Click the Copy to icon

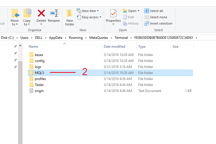point(27,13)
